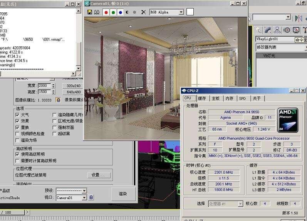Switch to the 内存 tab in CPU-Z
This screenshot has height=221, width=307.
pyautogui.click(x=230, y=98)
